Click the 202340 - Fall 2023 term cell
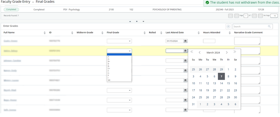 tap(225, 10)
